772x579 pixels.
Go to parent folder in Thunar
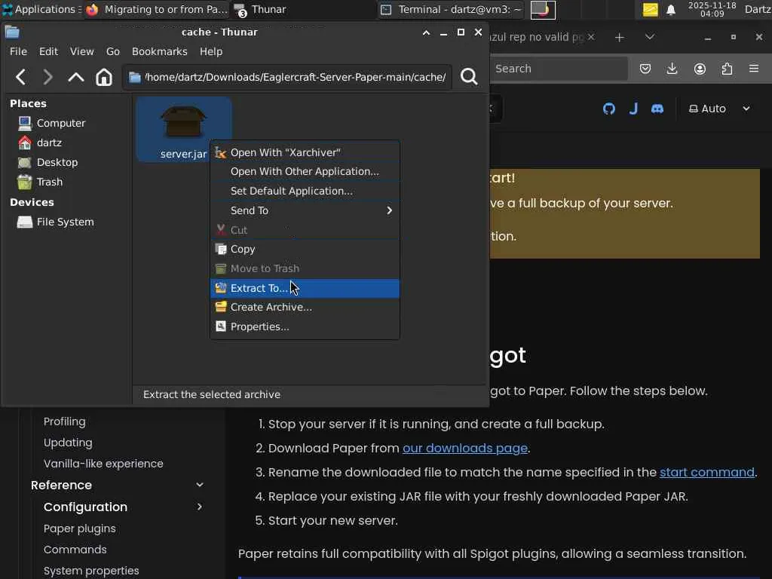pyautogui.click(x=76, y=77)
